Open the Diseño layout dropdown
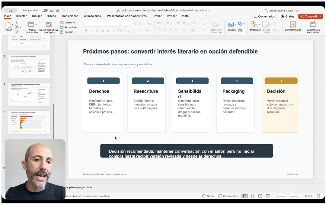The height and width of the screenshot is (205, 326). [x=67, y=22]
